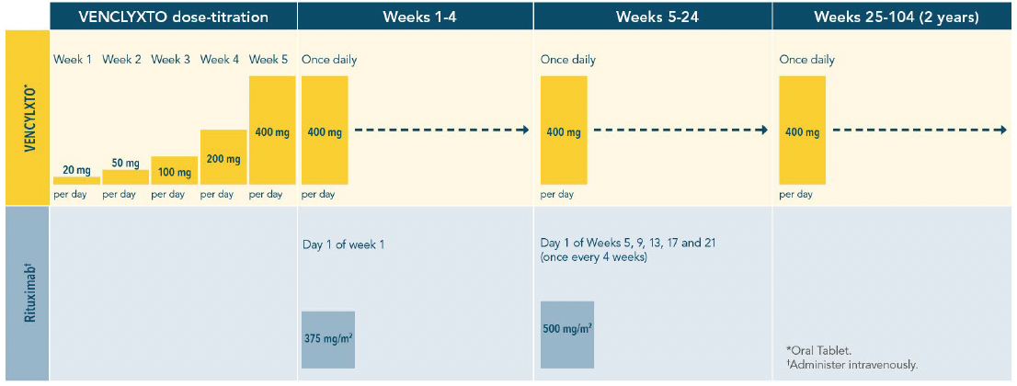The height and width of the screenshot is (386, 1017).
Task: Click the 200 mg Week 4 dose bar
Action: coord(223,157)
